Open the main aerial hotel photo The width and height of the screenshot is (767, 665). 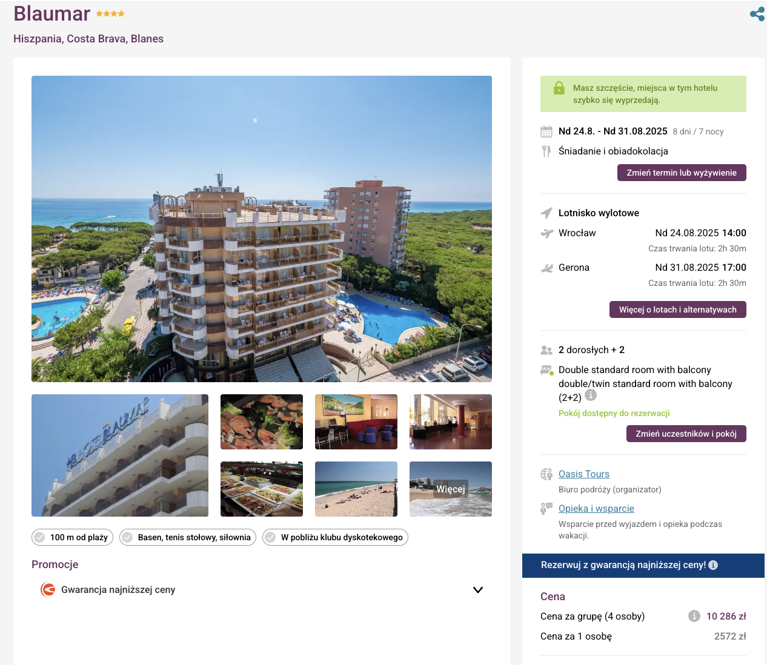tap(262, 229)
